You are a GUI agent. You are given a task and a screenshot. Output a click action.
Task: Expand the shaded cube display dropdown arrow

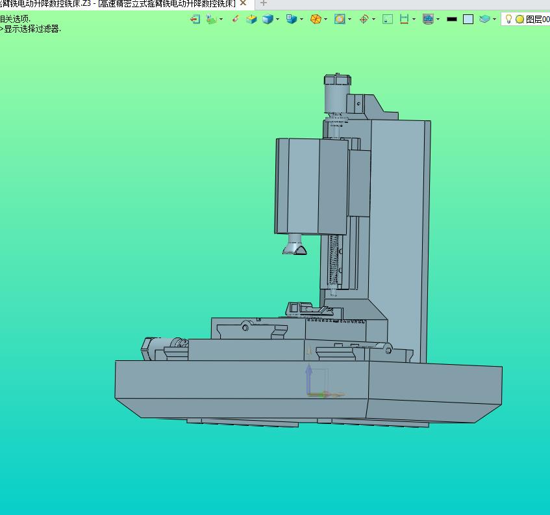(278, 20)
